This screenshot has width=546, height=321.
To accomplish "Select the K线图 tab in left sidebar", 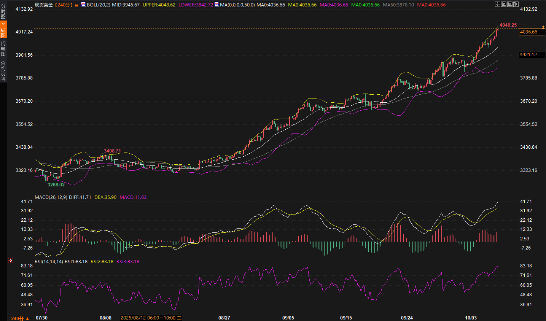I will pyautogui.click(x=3, y=30).
